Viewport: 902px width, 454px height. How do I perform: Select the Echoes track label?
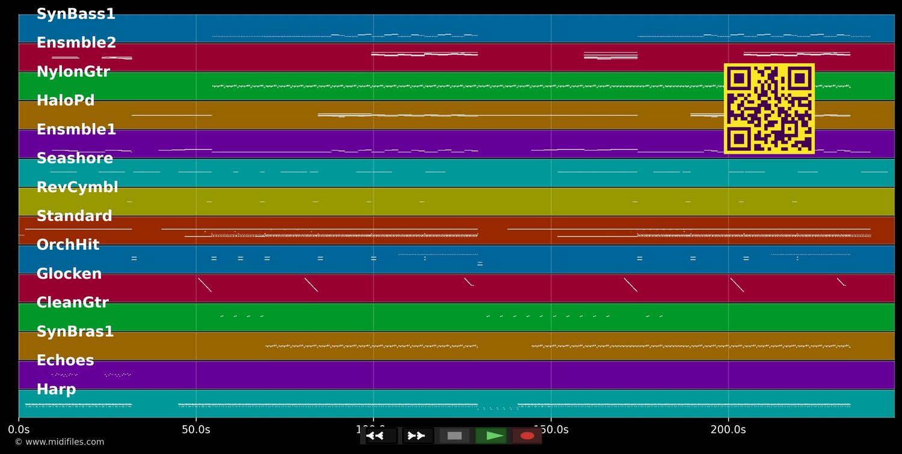click(x=65, y=360)
